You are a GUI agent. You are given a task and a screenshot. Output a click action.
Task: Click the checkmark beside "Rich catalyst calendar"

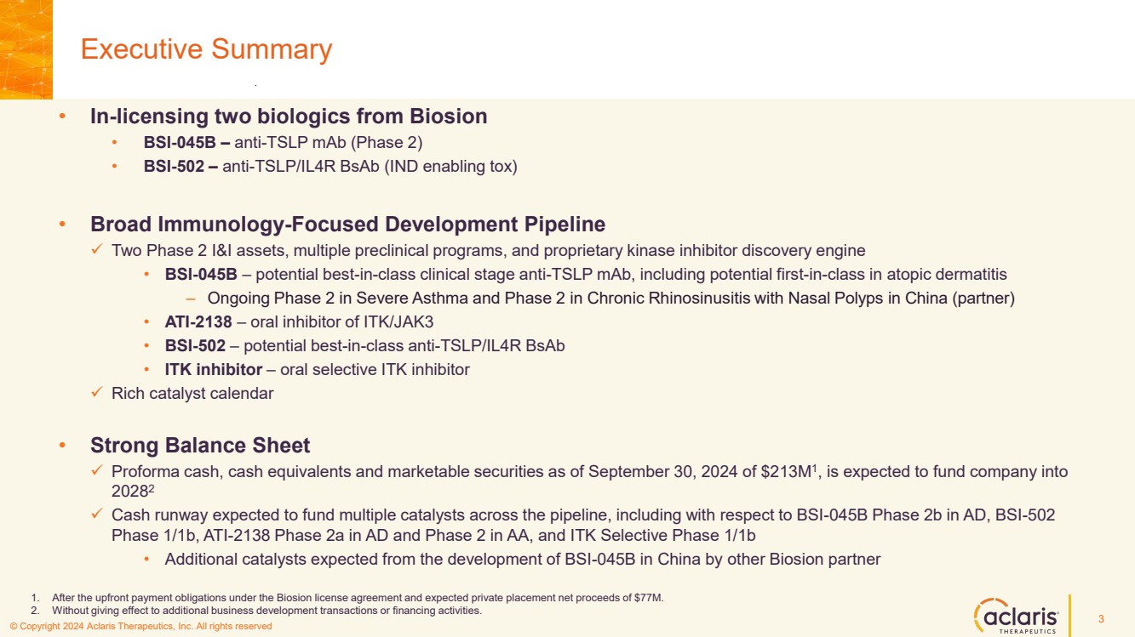pos(96,393)
